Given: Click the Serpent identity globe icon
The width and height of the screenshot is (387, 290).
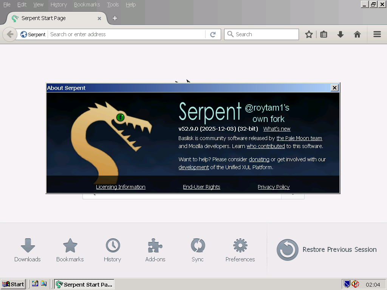Looking at the screenshot, I should tap(24, 34).
